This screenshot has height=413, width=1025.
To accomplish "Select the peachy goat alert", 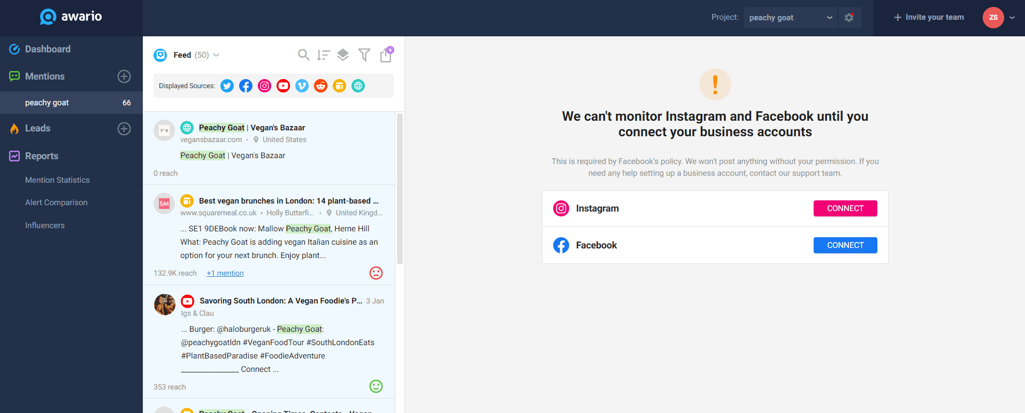I will point(71,103).
